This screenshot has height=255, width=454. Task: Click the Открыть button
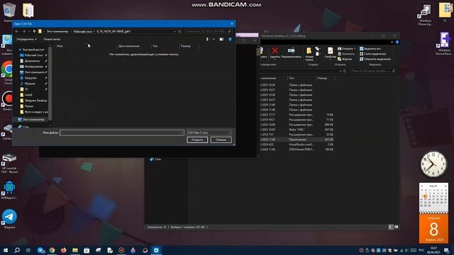click(x=197, y=140)
